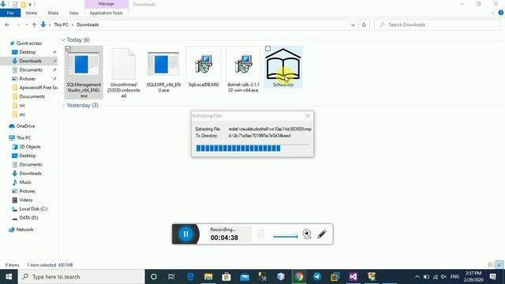Click the Search Downloads box
The width and height of the screenshot is (505, 284).
click(x=437, y=24)
